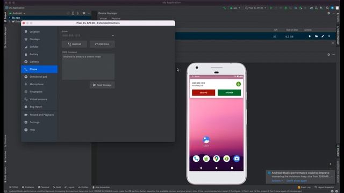
Task: Open AVD folder icon in Device Manager row
Action: tap(317, 36)
